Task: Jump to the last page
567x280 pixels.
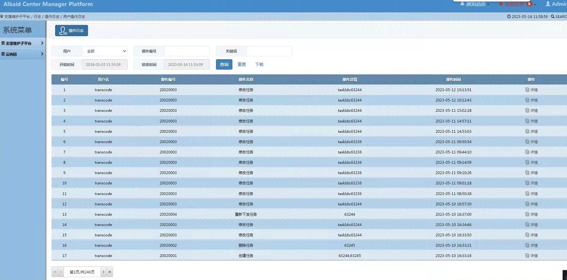Action: (x=110, y=272)
